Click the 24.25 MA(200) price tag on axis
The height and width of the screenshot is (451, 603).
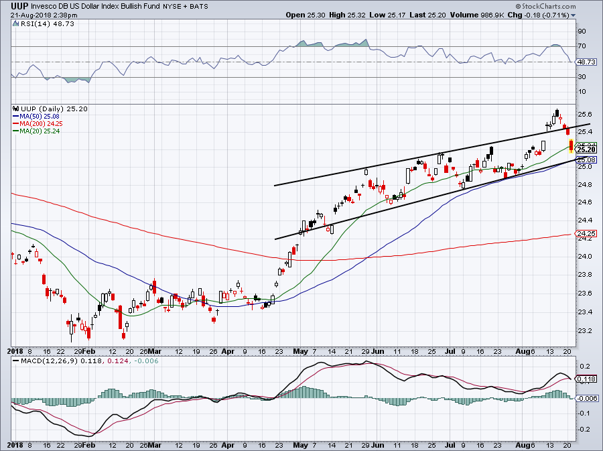tap(586, 233)
